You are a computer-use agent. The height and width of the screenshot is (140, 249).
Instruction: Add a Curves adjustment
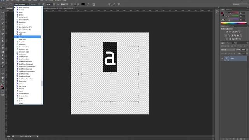point(233,32)
